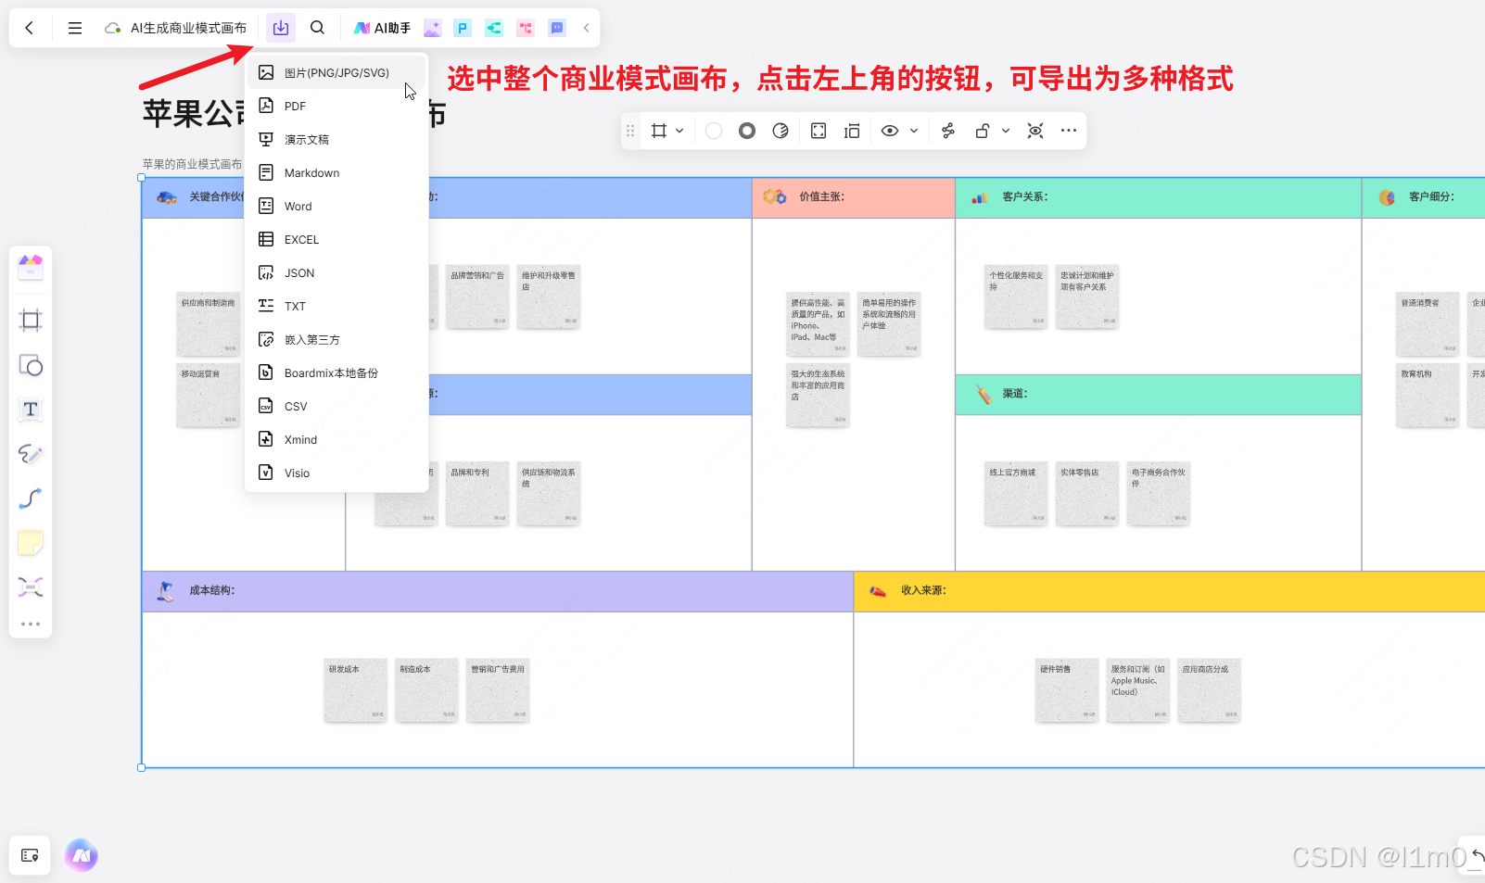Image resolution: width=1485 pixels, height=883 pixels.
Task: Select Visio export option
Action: [336, 473]
